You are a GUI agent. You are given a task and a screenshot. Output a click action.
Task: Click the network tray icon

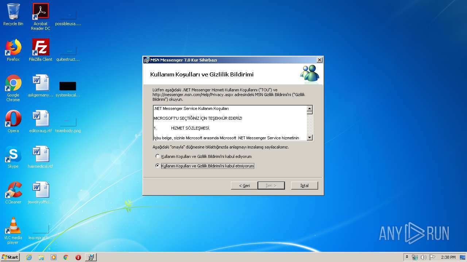415,257
